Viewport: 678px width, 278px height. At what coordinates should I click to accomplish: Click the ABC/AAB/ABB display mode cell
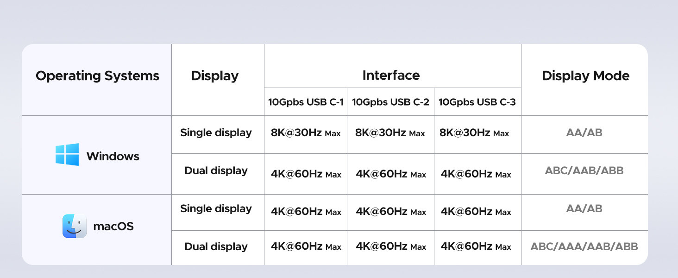click(x=584, y=171)
